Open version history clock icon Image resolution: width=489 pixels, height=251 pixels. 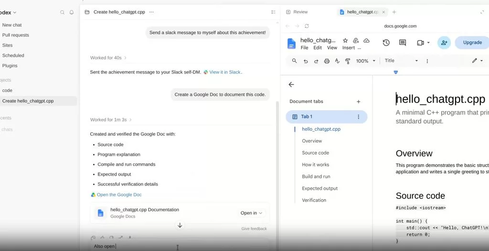(x=386, y=43)
